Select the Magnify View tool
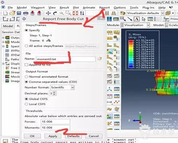The width and height of the screenshot is (178, 143). tap(62, 13)
